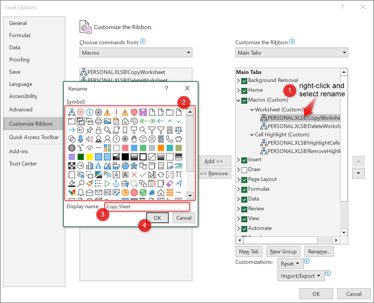Screen dimensions: 374x303
Task: Select the printer symbol
Action: point(99,121)
